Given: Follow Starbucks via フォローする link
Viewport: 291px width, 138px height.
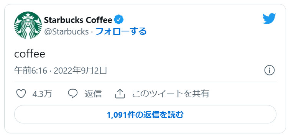Looking at the screenshot, I should pos(121,31).
